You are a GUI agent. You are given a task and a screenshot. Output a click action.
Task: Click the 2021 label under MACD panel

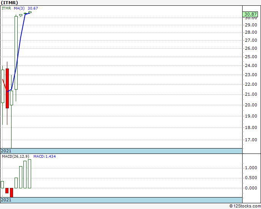pyautogui.click(x=6, y=200)
